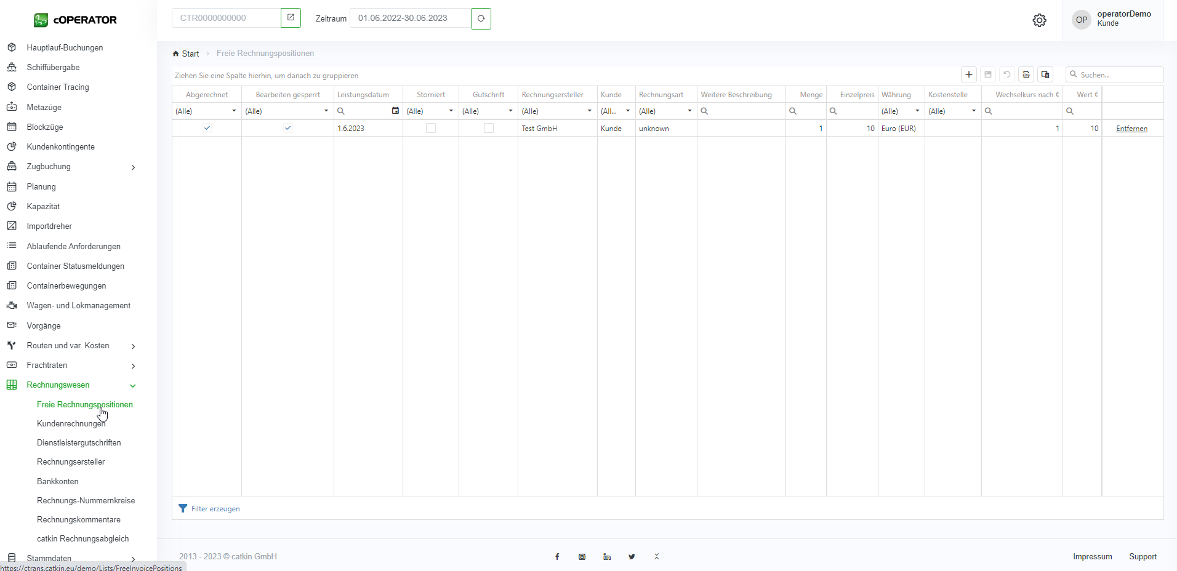Click the refresh icon next to Zeitraum
Screen dimensions: 1177x571
481,18
